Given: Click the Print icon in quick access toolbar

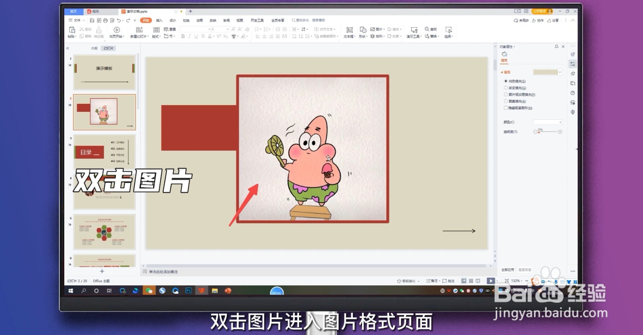Looking at the screenshot, I should pos(105,20).
